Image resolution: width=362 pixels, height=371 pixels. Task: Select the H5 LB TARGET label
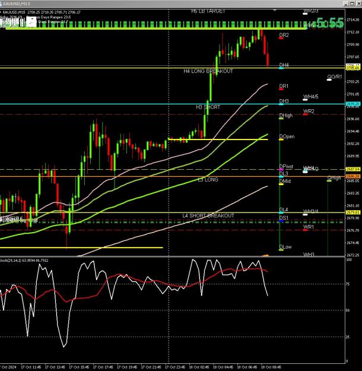coord(208,11)
